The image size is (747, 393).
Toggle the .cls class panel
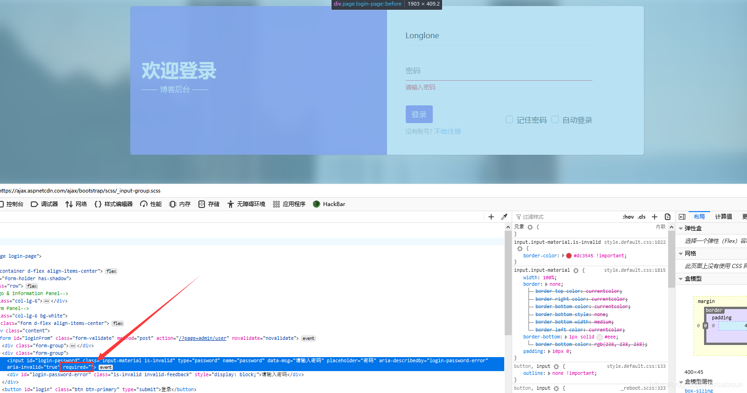pos(642,217)
